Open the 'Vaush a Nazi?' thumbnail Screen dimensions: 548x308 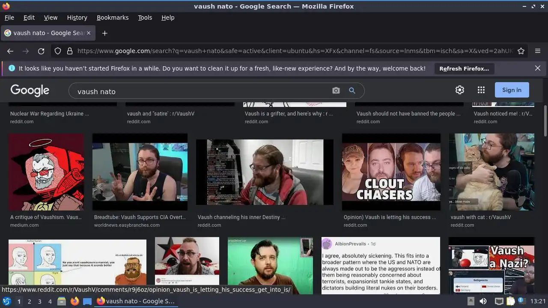491,266
